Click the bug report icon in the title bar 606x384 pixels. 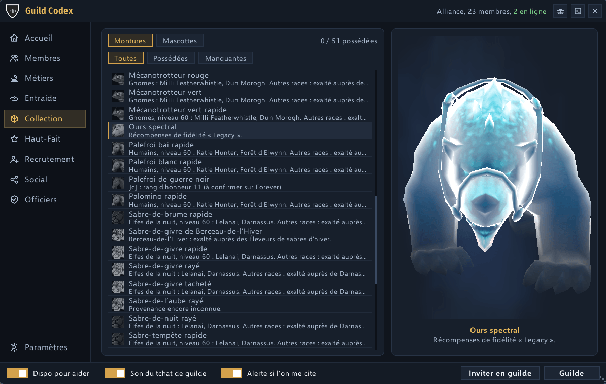(x=560, y=11)
